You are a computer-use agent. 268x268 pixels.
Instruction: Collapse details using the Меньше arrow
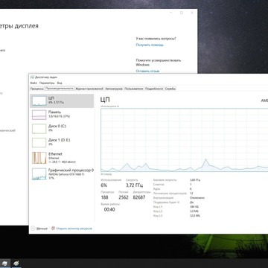pyautogui.click(x=33, y=229)
